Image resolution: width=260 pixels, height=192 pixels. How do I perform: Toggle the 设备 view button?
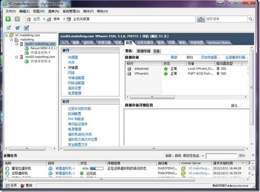click(x=156, y=51)
